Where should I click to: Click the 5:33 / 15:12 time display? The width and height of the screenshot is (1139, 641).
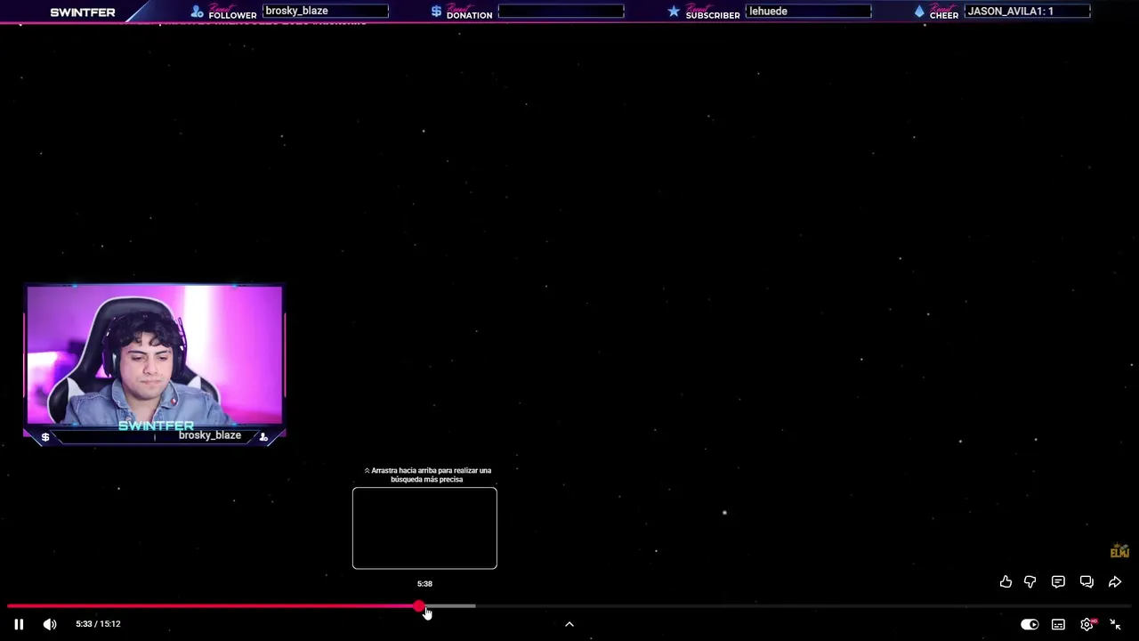(98, 624)
